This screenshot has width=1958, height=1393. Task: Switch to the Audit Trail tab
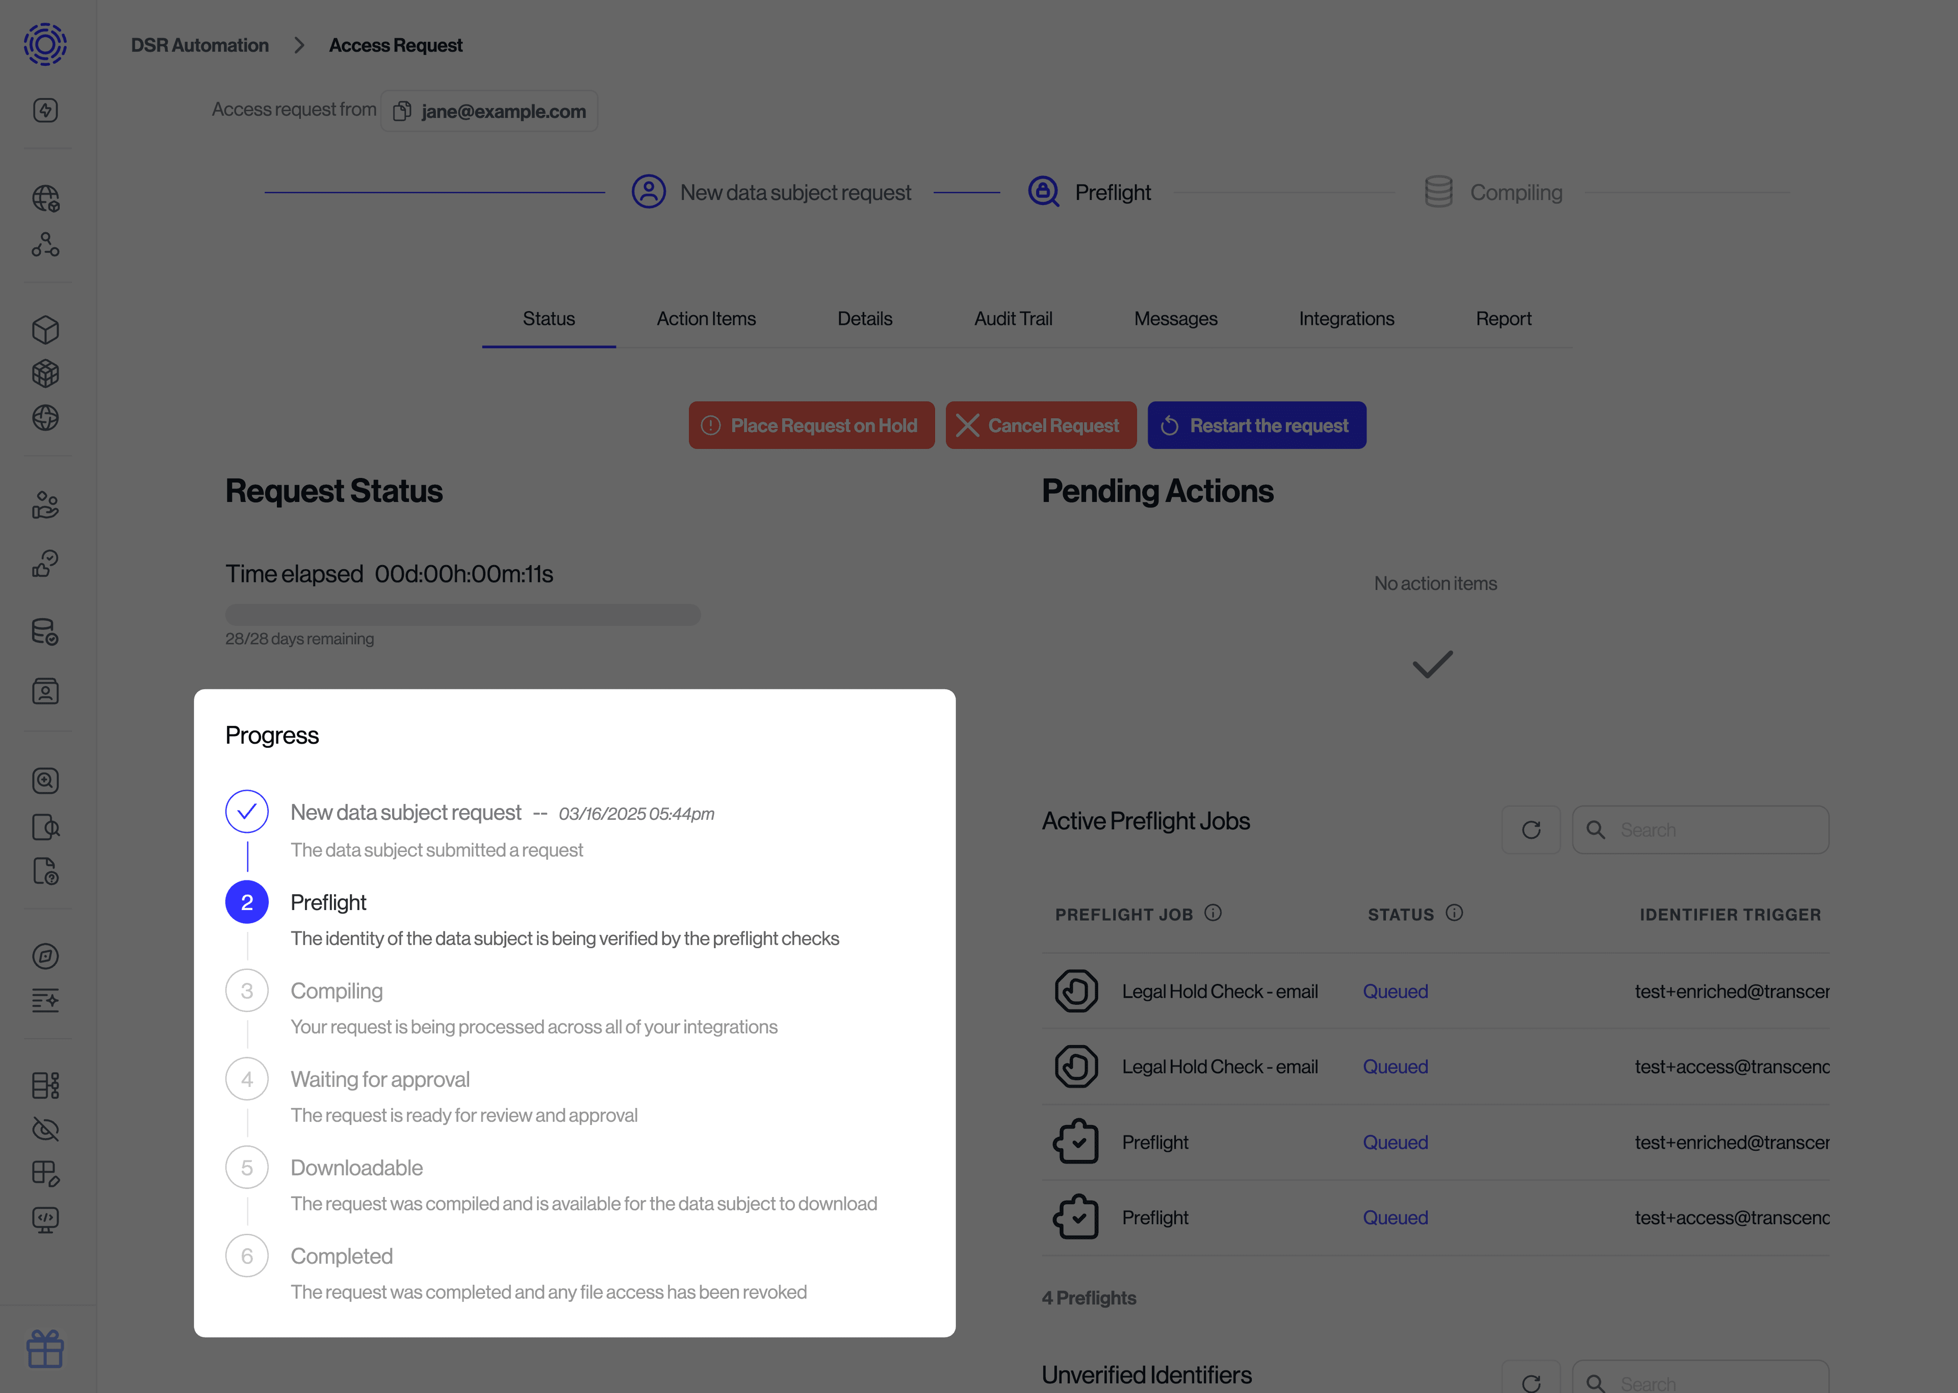tap(1013, 318)
